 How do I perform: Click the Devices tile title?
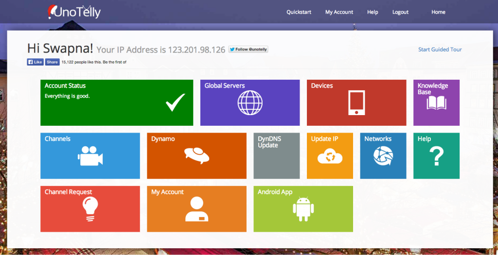[x=322, y=85]
